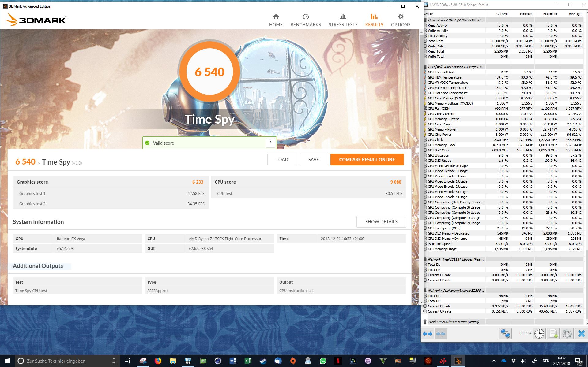
Task: Open the HOME tab in 3DMark
Action: point(276,20)
